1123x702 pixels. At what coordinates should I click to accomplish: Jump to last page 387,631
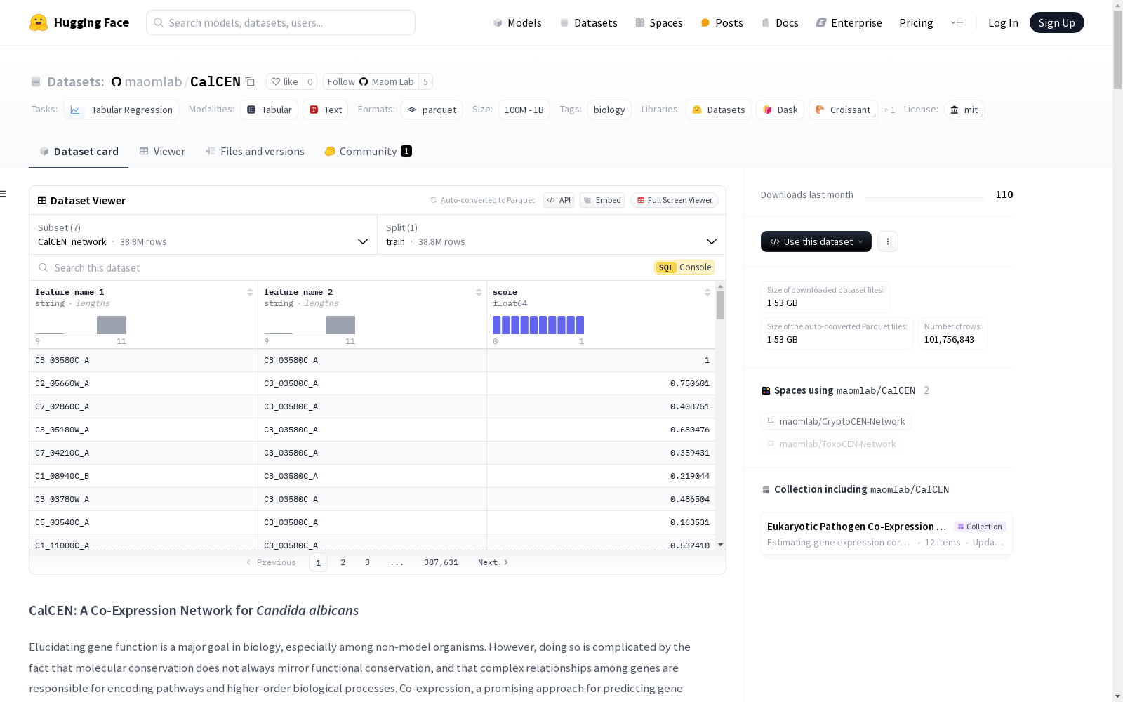pos(441,562)
